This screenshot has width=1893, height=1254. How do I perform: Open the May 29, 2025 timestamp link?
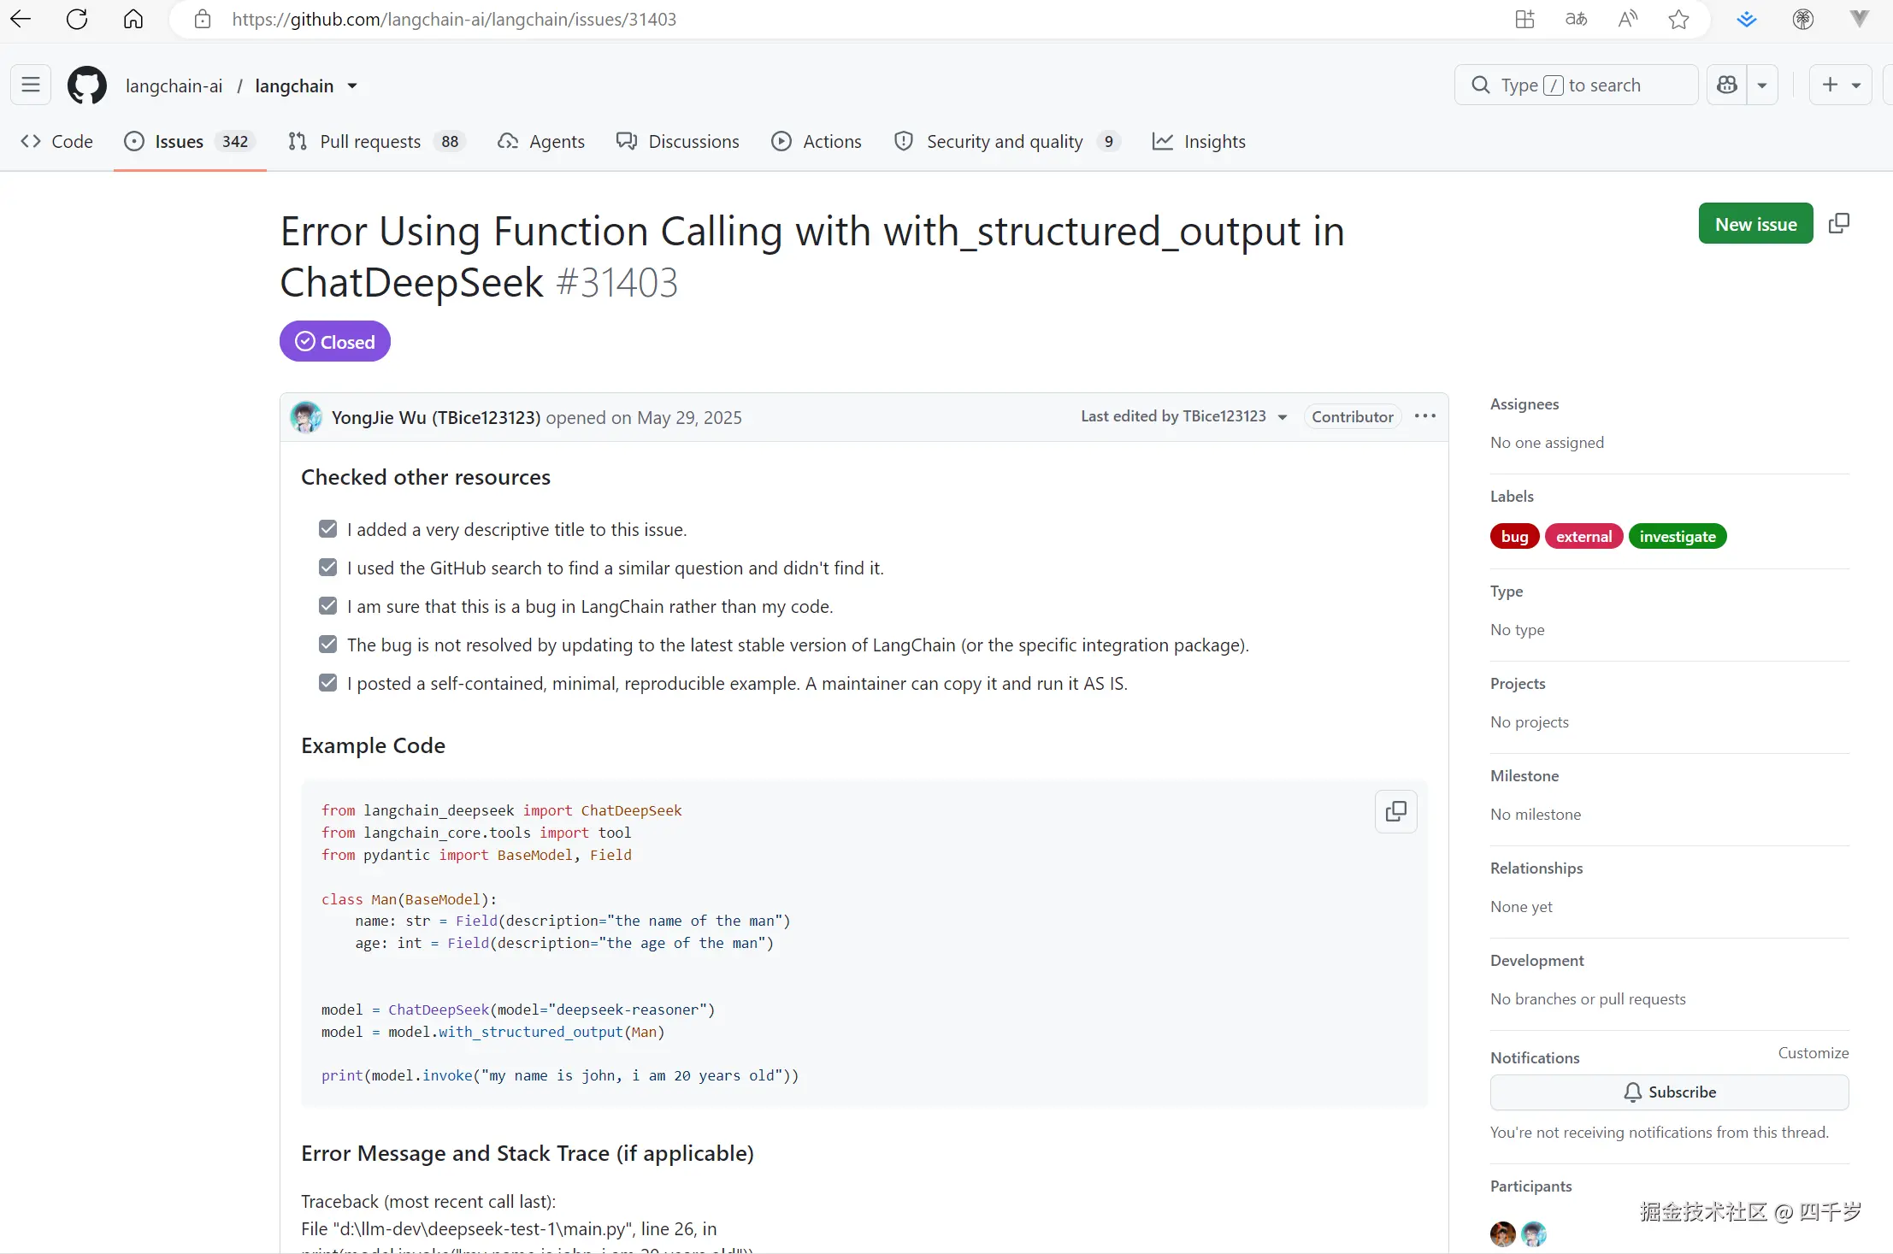[x=689, y=417]
